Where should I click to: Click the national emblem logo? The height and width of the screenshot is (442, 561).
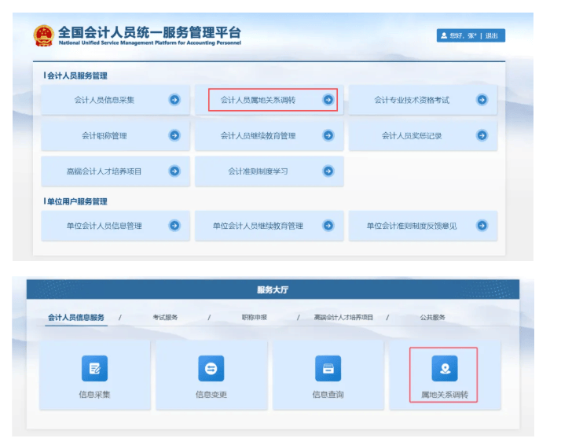43,35
